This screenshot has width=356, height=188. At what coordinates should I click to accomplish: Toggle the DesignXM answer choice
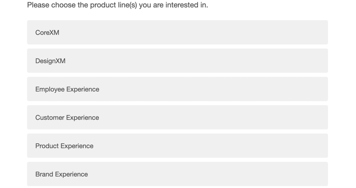177,61
